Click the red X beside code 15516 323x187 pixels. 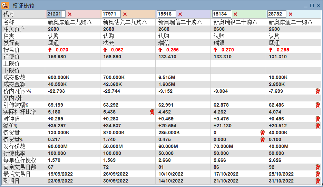tap(180, 14)
